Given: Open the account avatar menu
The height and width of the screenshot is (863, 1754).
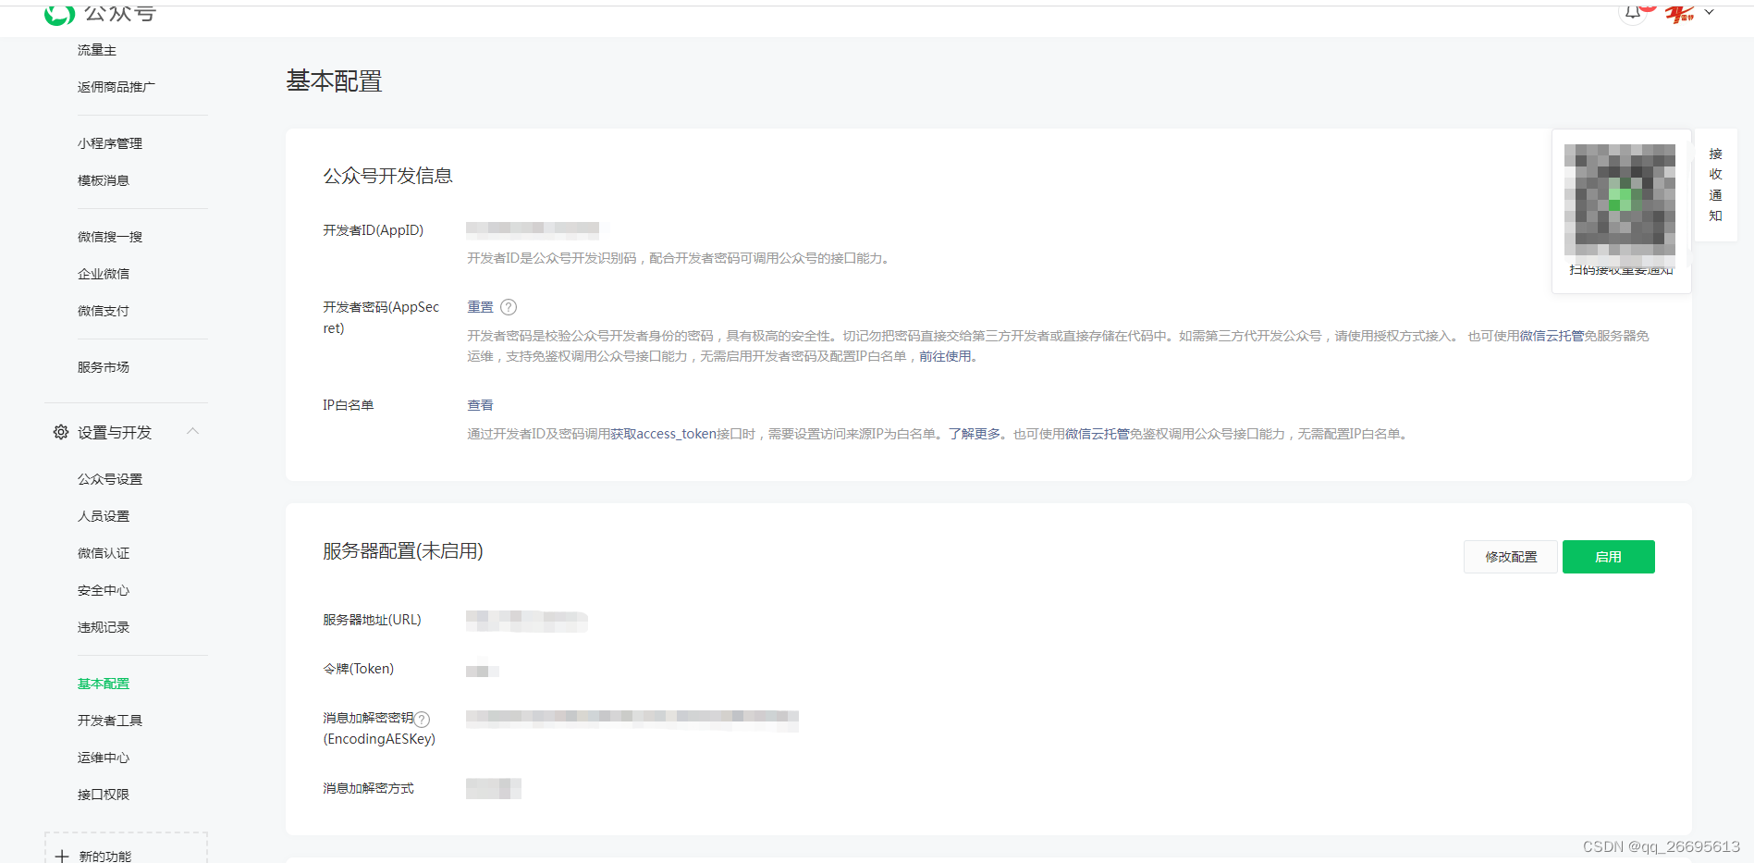Looking at the screenshot, I should (x=1679, y=13).
